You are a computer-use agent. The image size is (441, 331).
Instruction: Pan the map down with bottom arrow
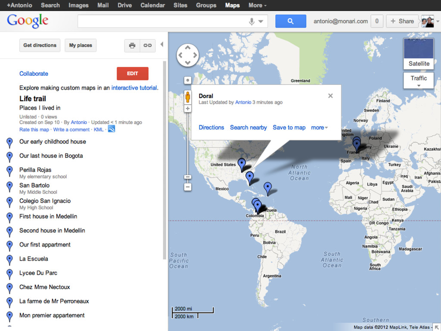(188, 63)
